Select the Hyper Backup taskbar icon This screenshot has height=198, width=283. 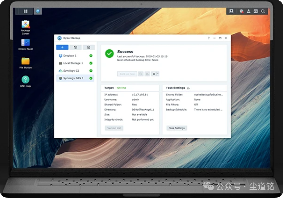(38, 11)
